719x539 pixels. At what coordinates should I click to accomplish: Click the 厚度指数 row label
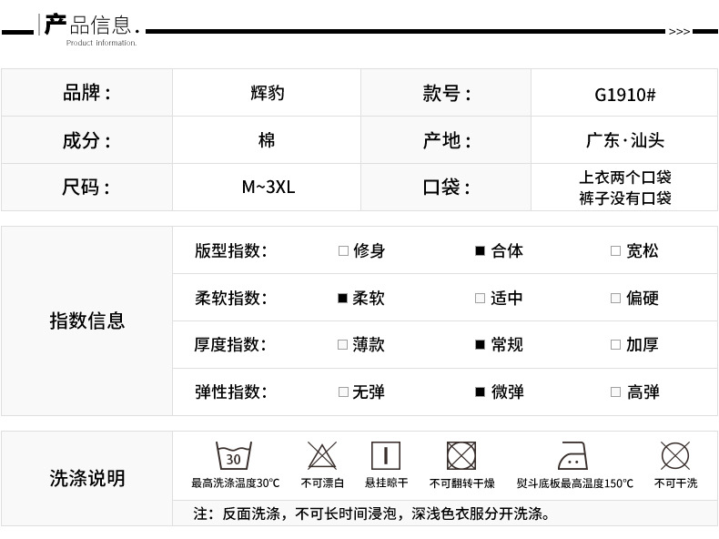coord(230,344)
